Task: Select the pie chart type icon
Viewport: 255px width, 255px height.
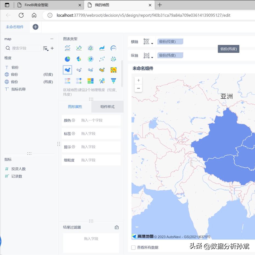Action: 67,59
